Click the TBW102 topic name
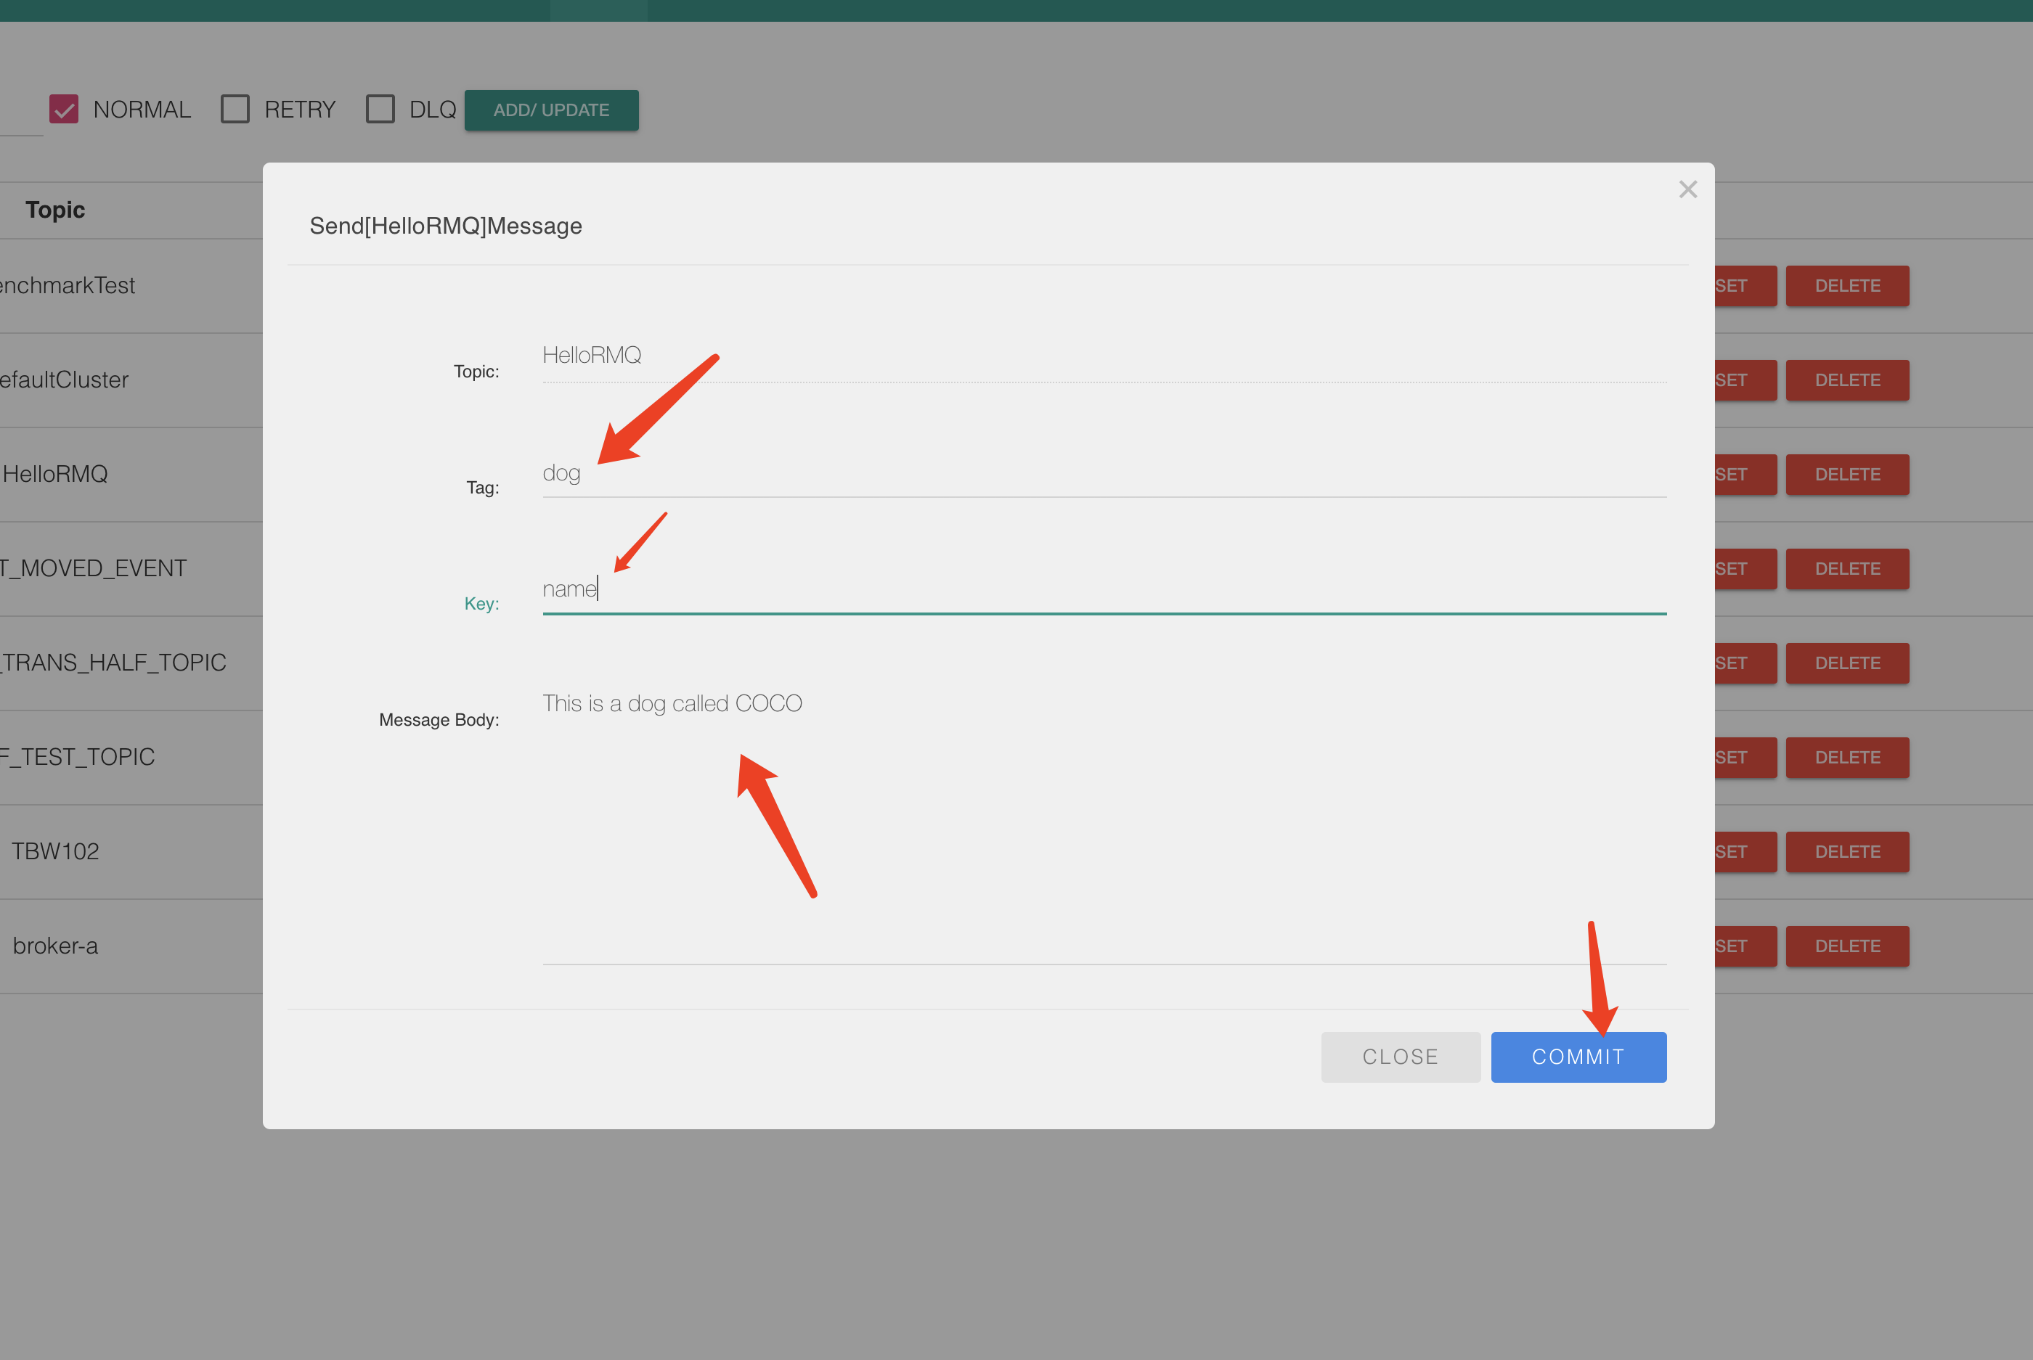This screenshot has width=2033, height=1360. click(x=55, y=852)
